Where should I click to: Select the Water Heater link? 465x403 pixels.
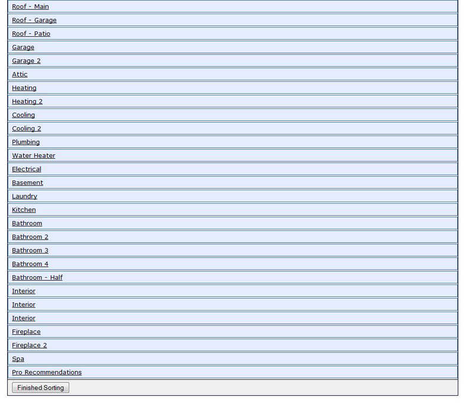[x=34, y=155]
